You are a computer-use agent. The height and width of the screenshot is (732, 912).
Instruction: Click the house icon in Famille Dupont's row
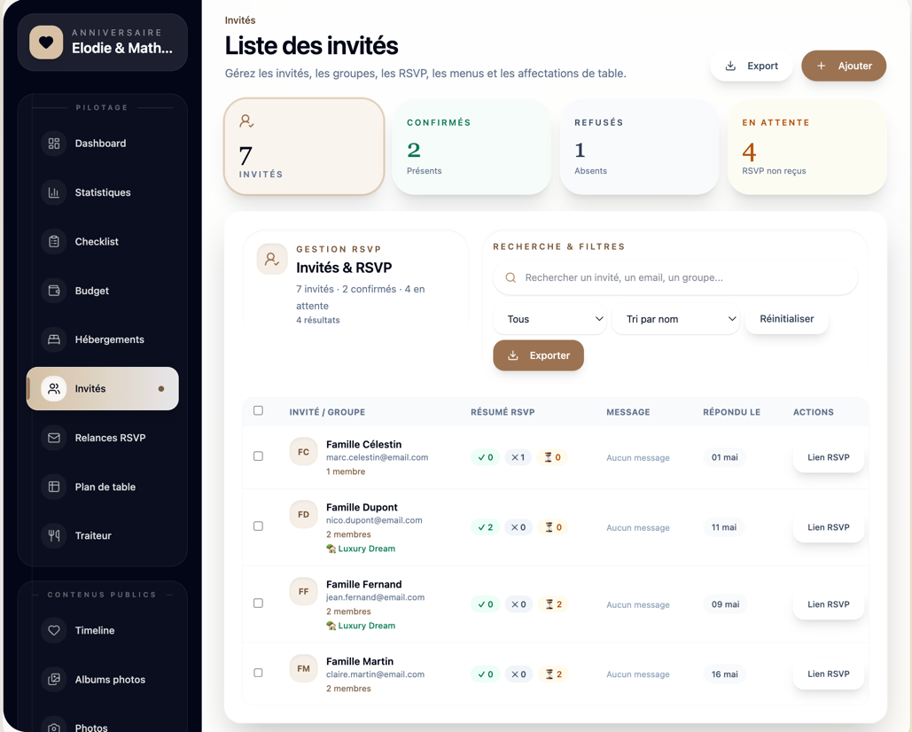coord(331,549)
